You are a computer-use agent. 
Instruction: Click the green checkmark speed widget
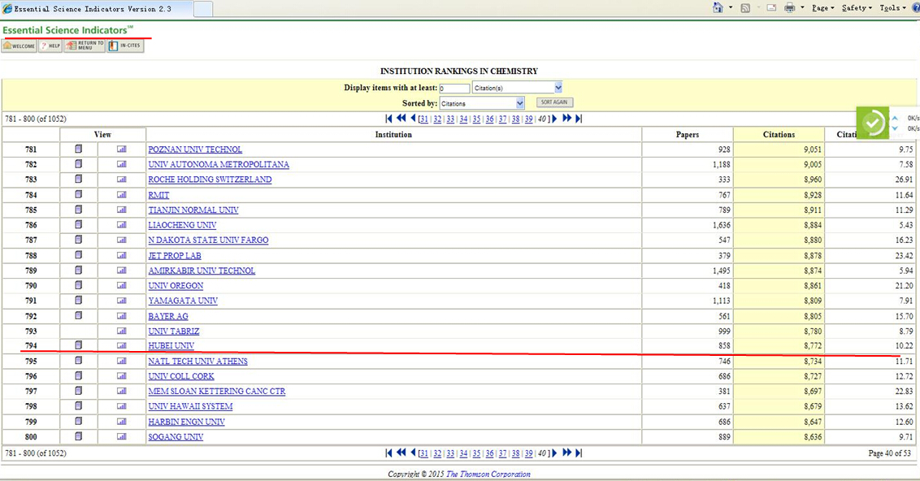(x=873, y=123)
